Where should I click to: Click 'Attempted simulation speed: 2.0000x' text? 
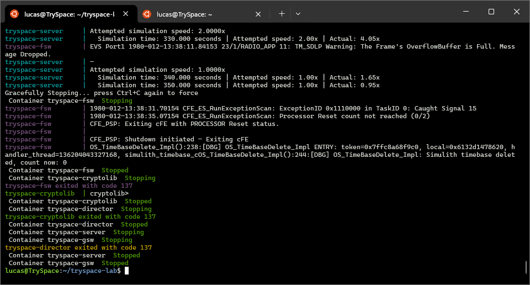pos(157,31)
